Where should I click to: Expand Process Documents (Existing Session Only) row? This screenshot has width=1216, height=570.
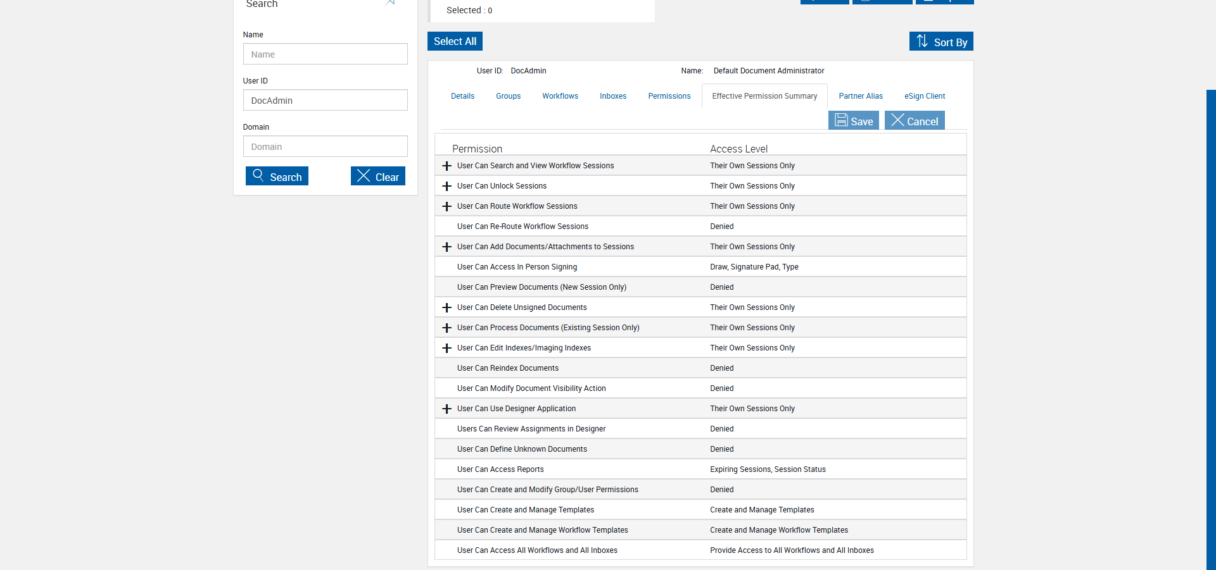pyautogui.click(x=446, y=328)
